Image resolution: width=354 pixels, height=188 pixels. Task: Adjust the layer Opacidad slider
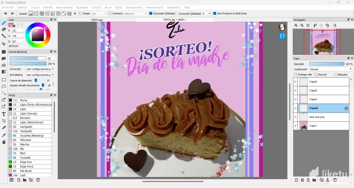pyautogui.click(x=327, y=64)
